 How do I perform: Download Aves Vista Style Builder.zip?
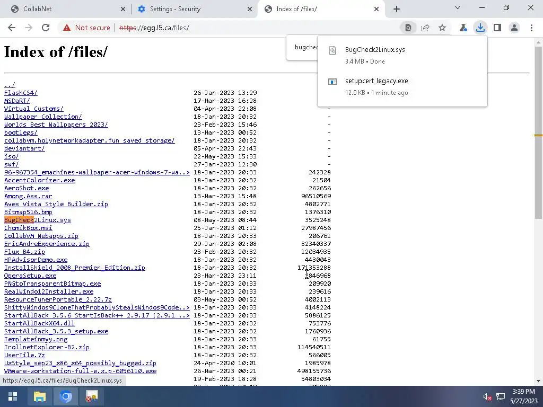pyautogui.click(x=56, y=204)
